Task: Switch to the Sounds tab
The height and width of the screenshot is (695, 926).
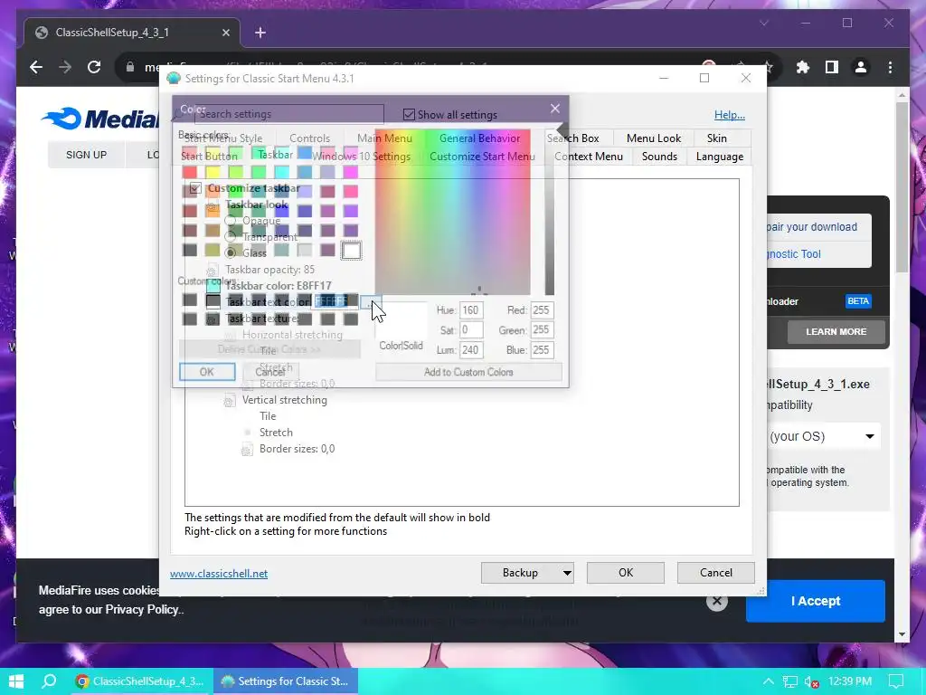Action: (659, 157)
